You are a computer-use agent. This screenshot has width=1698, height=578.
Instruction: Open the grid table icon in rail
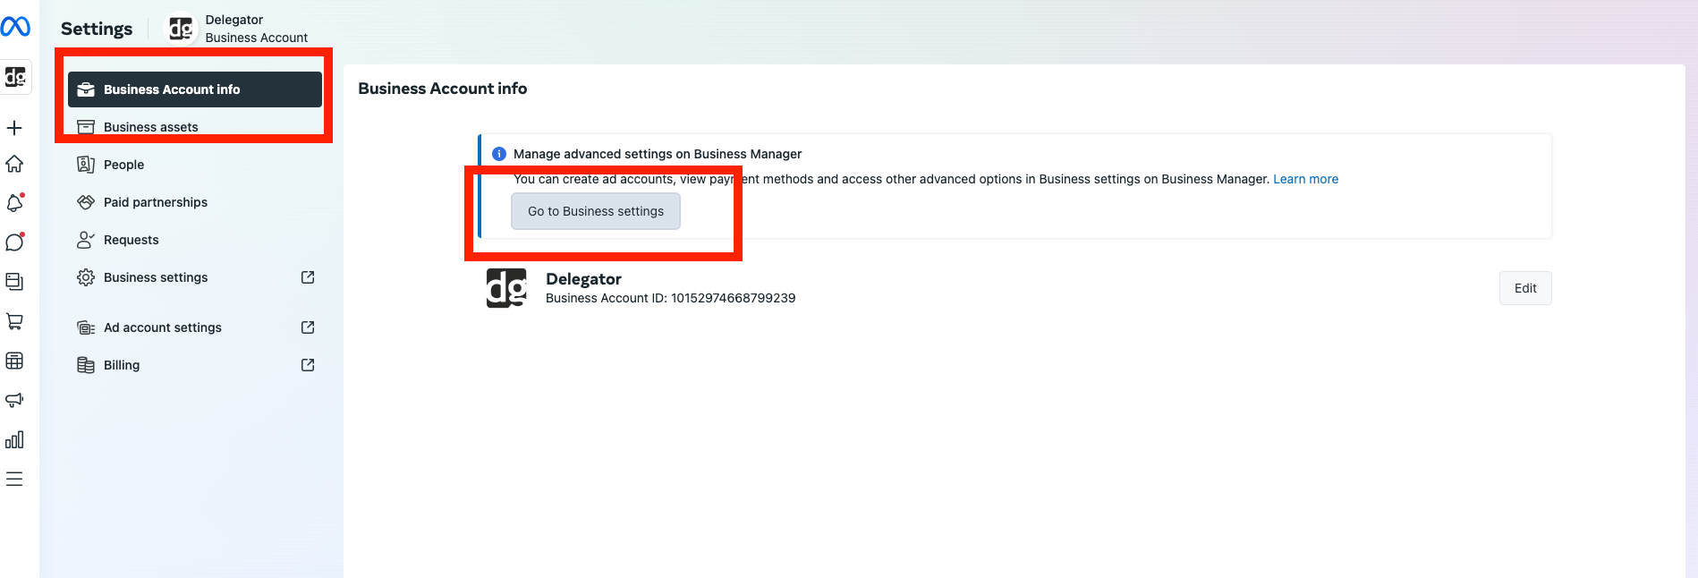pyautogui.click(x=14, y=361)
